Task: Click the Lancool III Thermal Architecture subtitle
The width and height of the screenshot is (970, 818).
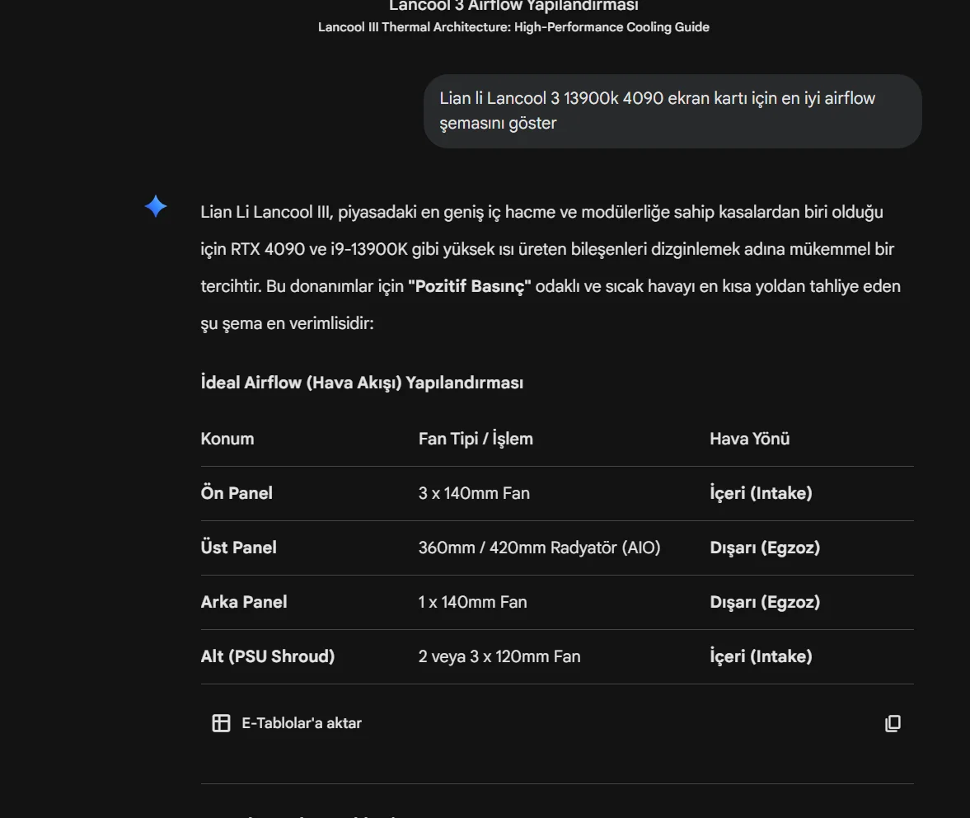Action: click(x=513, y=27)
